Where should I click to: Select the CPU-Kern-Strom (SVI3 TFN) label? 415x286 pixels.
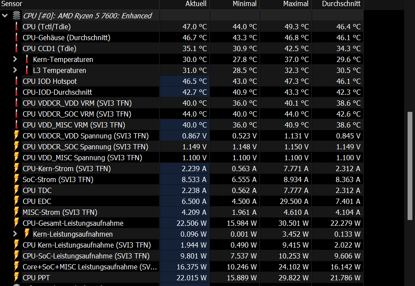(x=67, y=169)
